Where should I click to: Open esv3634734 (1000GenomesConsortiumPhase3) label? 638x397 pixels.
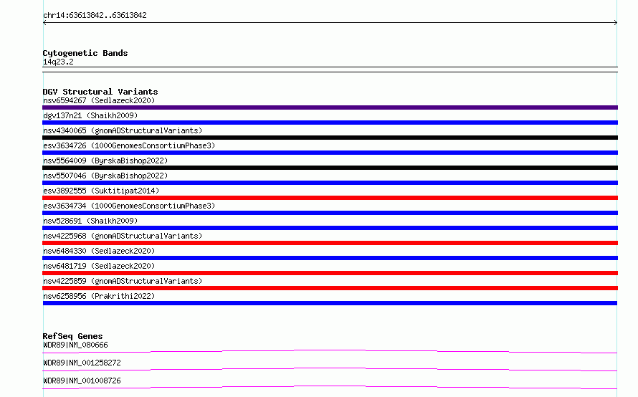coord(129,206)
